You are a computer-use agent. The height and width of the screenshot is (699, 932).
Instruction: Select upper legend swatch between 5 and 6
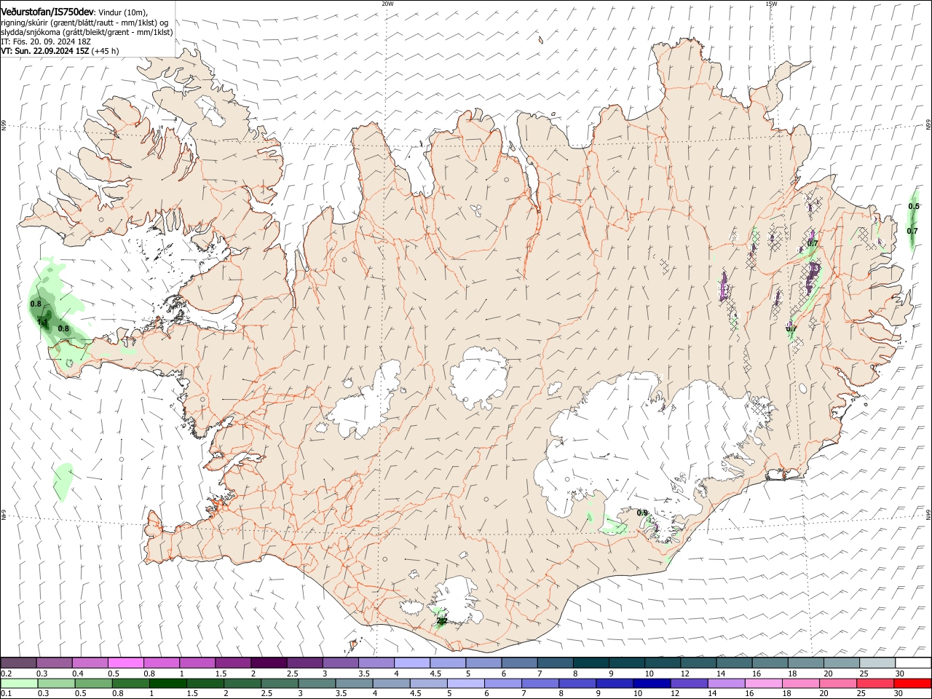point(483,663)
